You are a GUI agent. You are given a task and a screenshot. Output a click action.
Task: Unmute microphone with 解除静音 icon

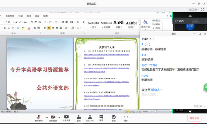39,118
